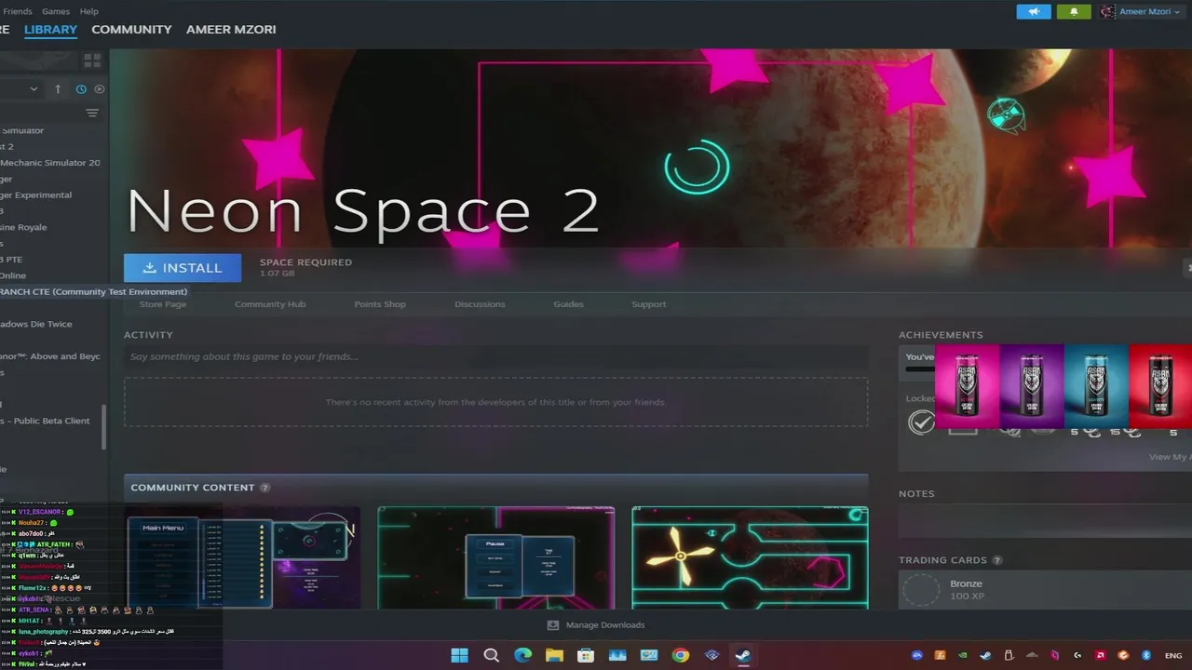
Task: Click the Bluetooth icon in system tray
Action: point(1146,655)
